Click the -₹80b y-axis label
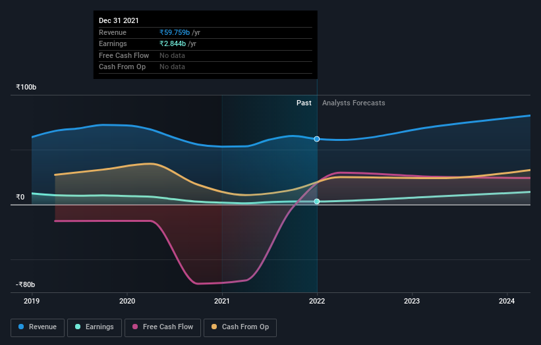The width and height of the screenshot is (541, 345). pos(25,284)
